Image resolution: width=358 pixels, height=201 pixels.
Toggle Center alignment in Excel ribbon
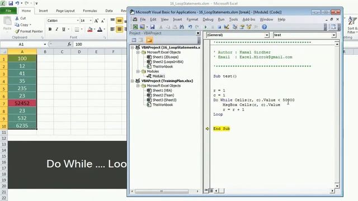click(119, 29)
